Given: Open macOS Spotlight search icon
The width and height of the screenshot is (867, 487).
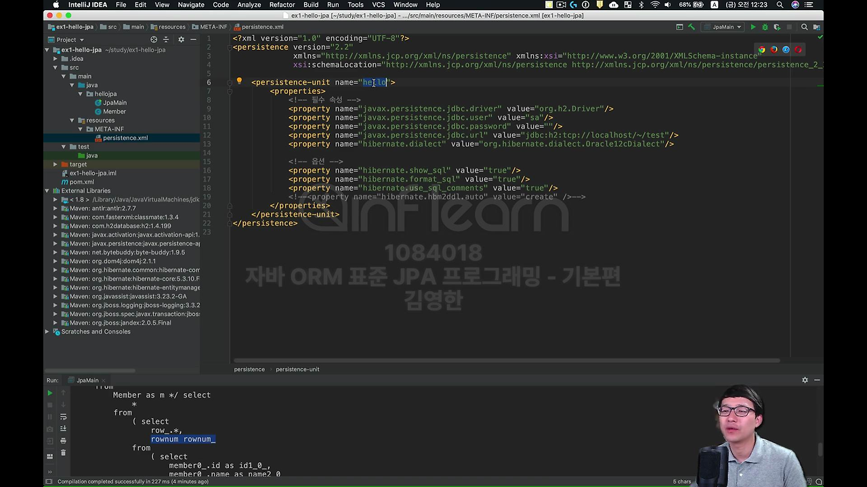Looking at the screenshot, I should (x=780, y=5).
